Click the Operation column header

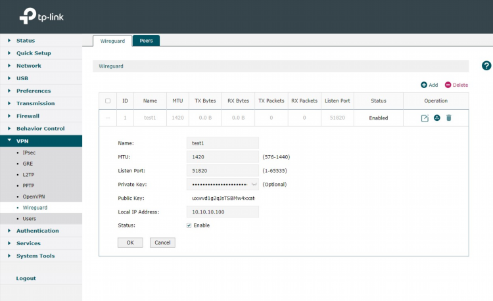tap(436, 101)
